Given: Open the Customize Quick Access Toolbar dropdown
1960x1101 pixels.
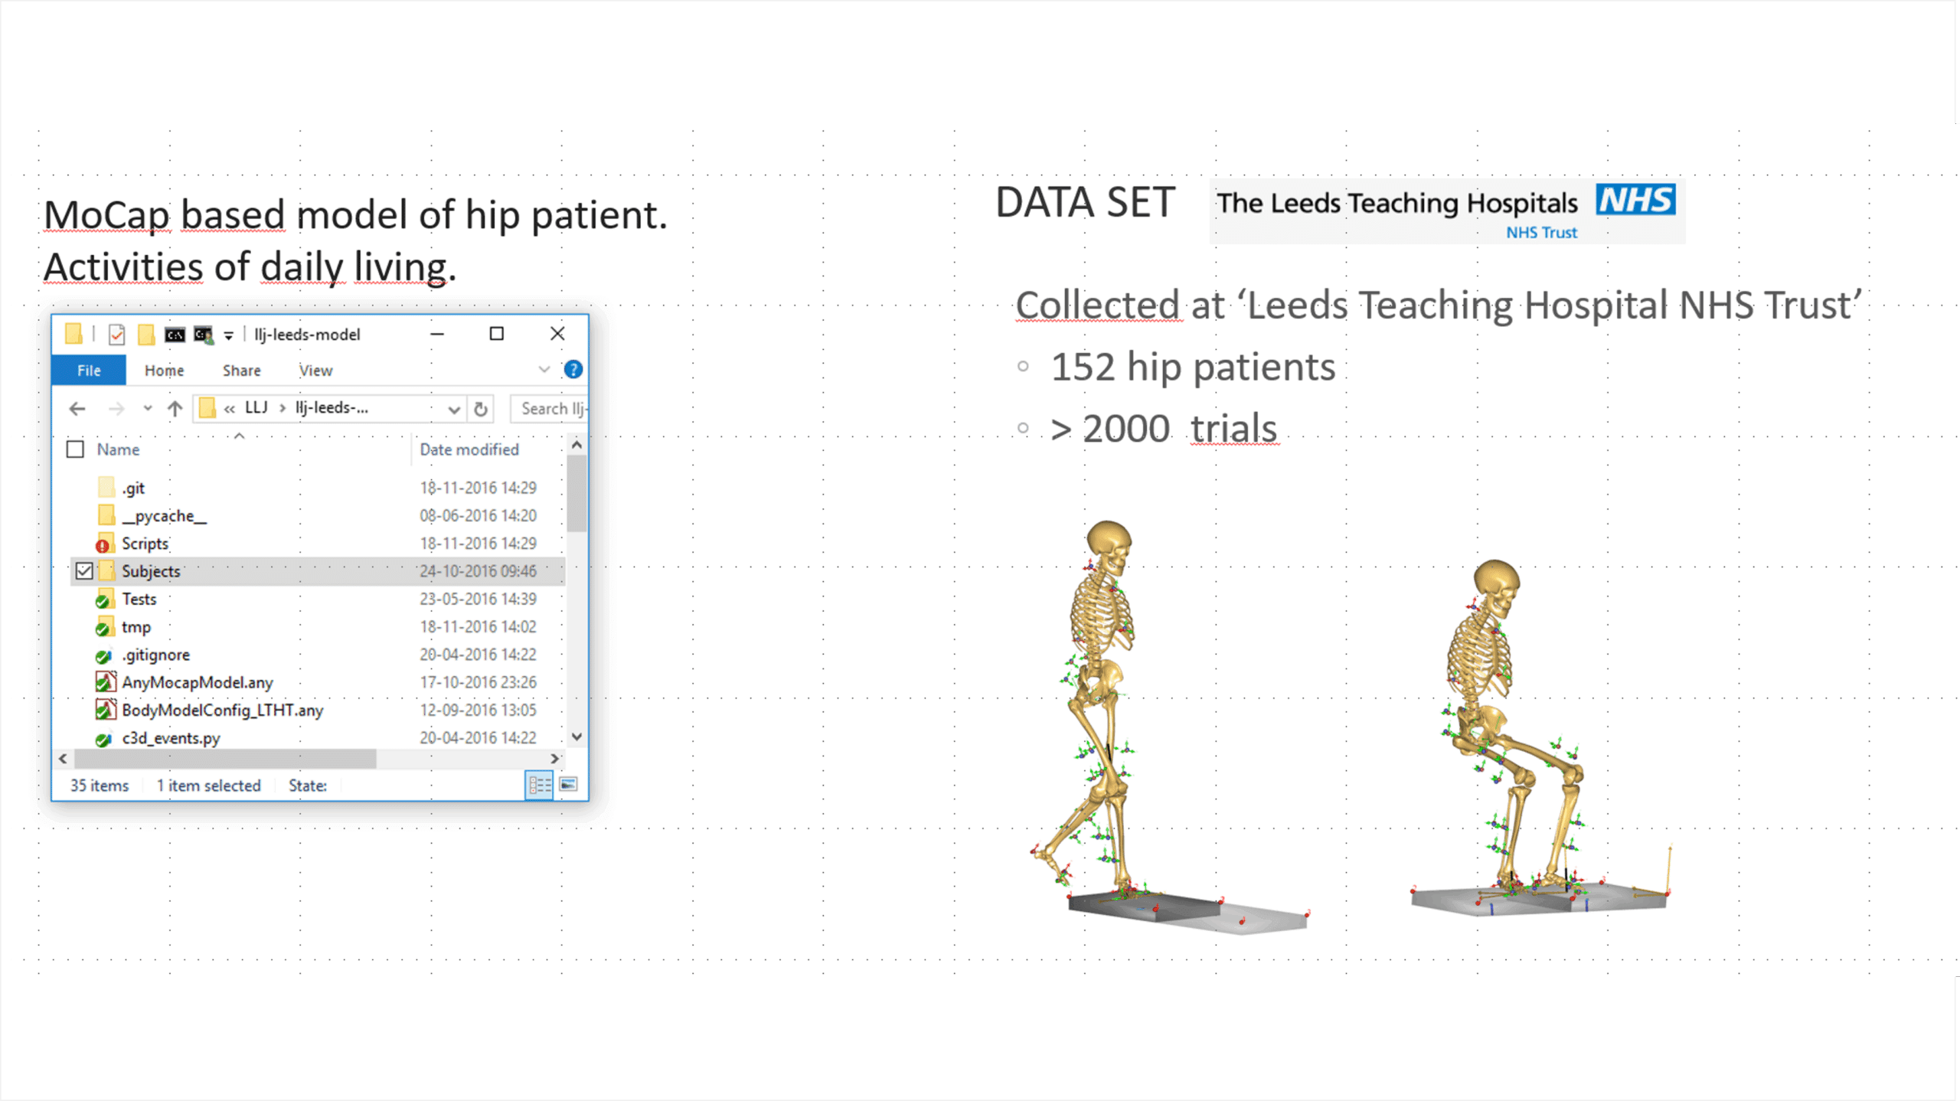Looking at the screenshot, I should [x=228, y=335].
